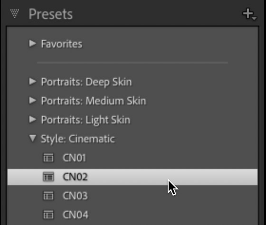Collapse the Style: Cinematic group
The width and height of the screenshot is (266, 225).
[x=33, y=138]
